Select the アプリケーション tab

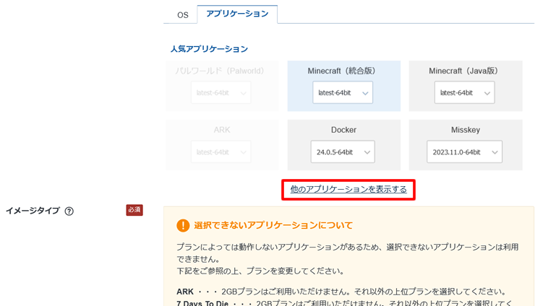pyautogui.click(x=237, y=14)
